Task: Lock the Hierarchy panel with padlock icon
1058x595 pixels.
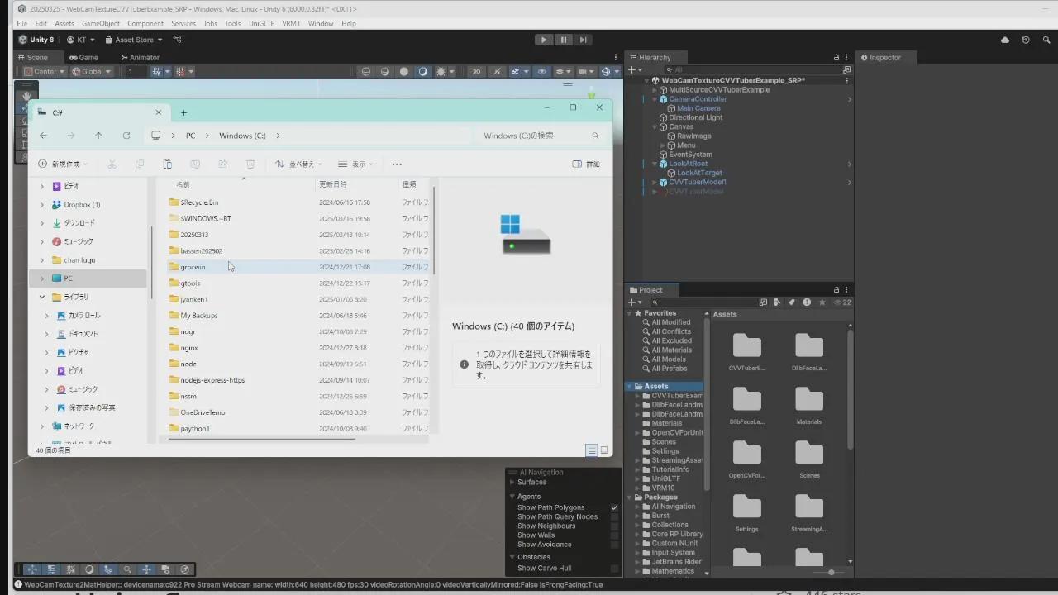Action: click(x=836, y=58)
